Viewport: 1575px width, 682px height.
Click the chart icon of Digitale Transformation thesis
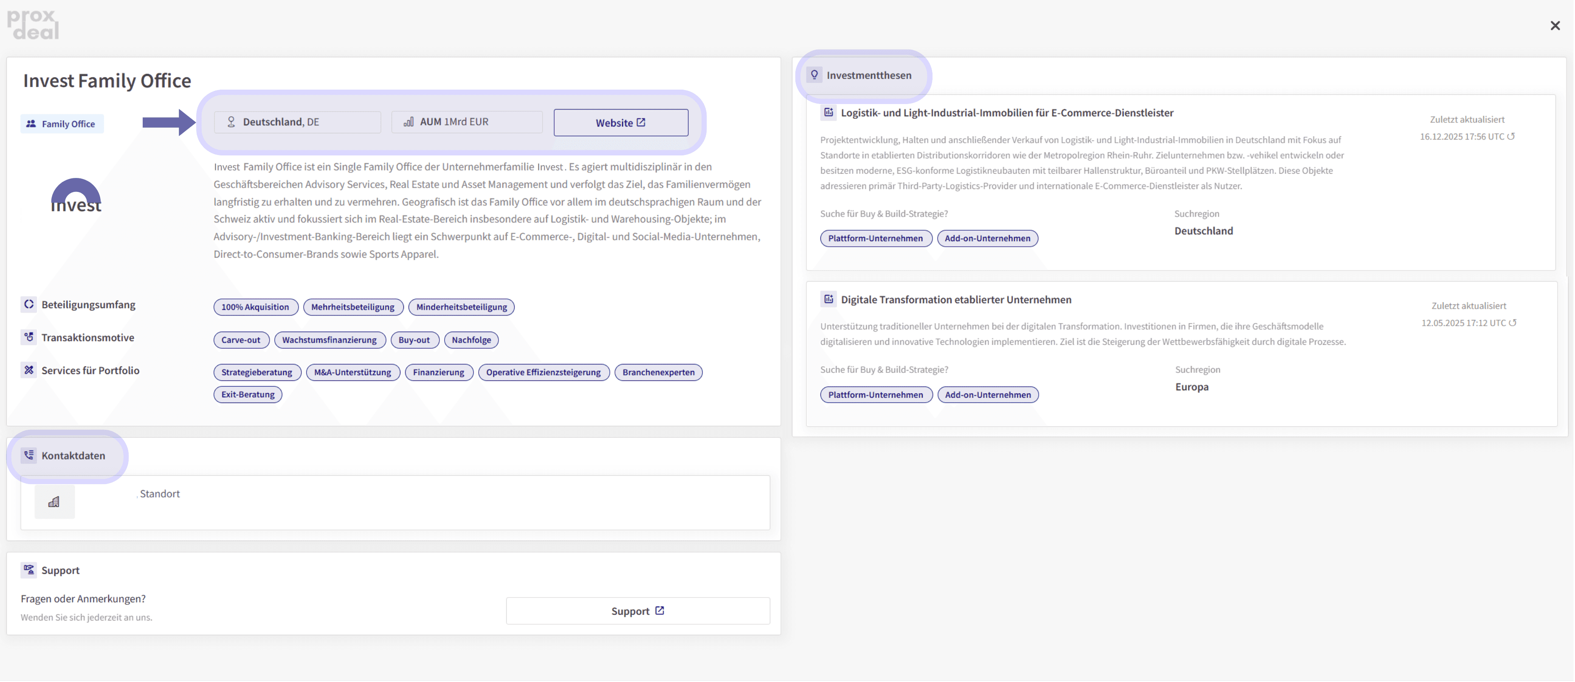[828, 299]
